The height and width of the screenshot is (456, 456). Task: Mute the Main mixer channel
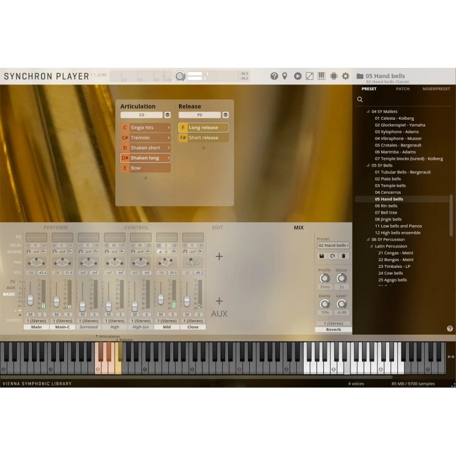[x=31, y=313]
